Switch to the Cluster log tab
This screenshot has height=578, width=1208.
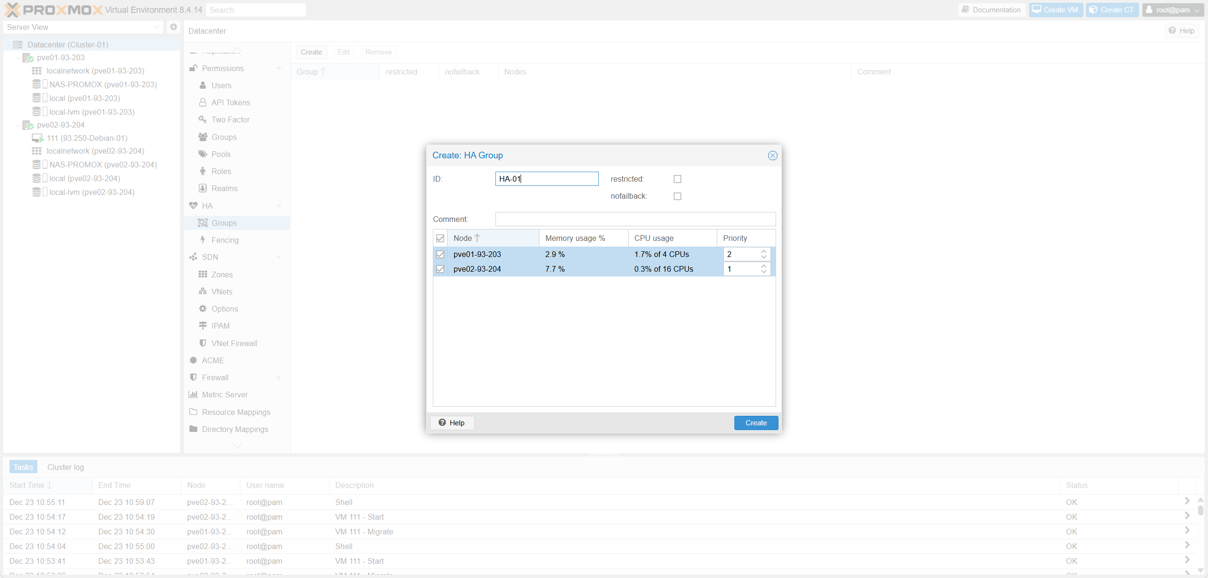pos(65,467)
